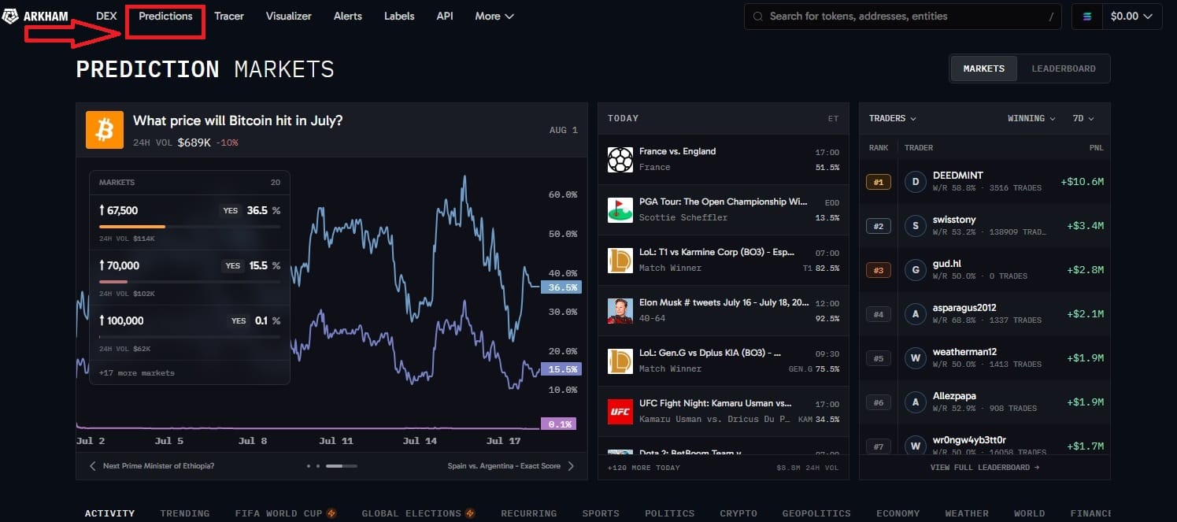Click the UFC logo icon
1177x522 pixels.
pyautogui.click(x=620, y=412)
